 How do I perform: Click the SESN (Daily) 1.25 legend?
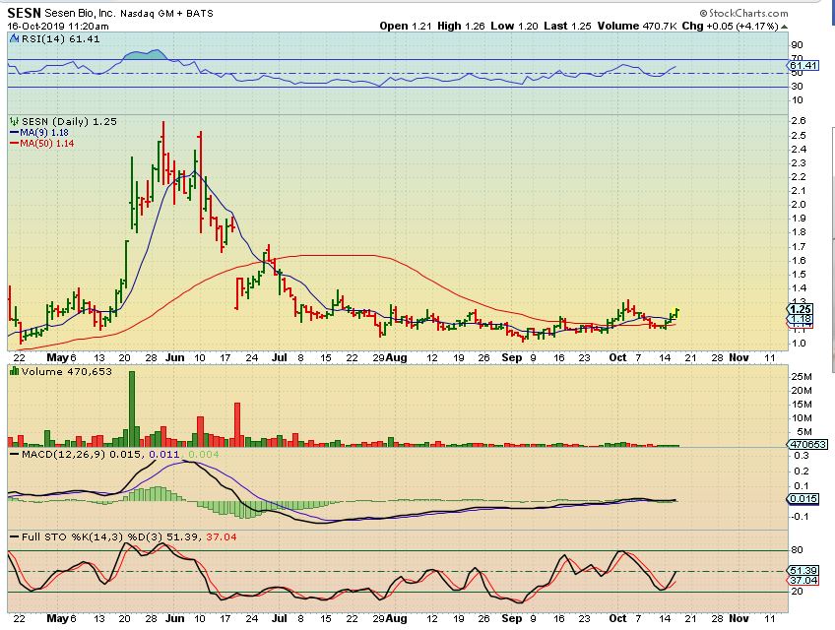pyautogui.click(x=69, y=121)
